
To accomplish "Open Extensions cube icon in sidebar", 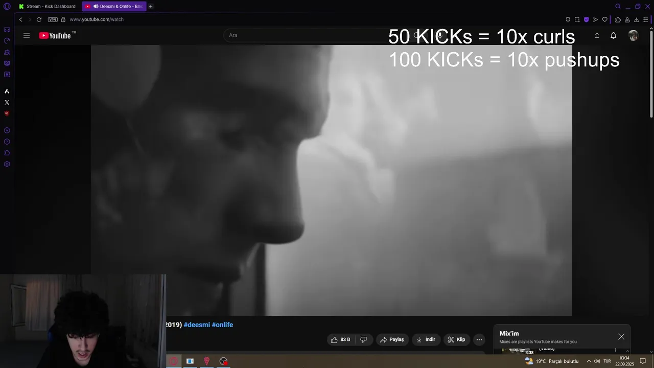I will (7, 153).
